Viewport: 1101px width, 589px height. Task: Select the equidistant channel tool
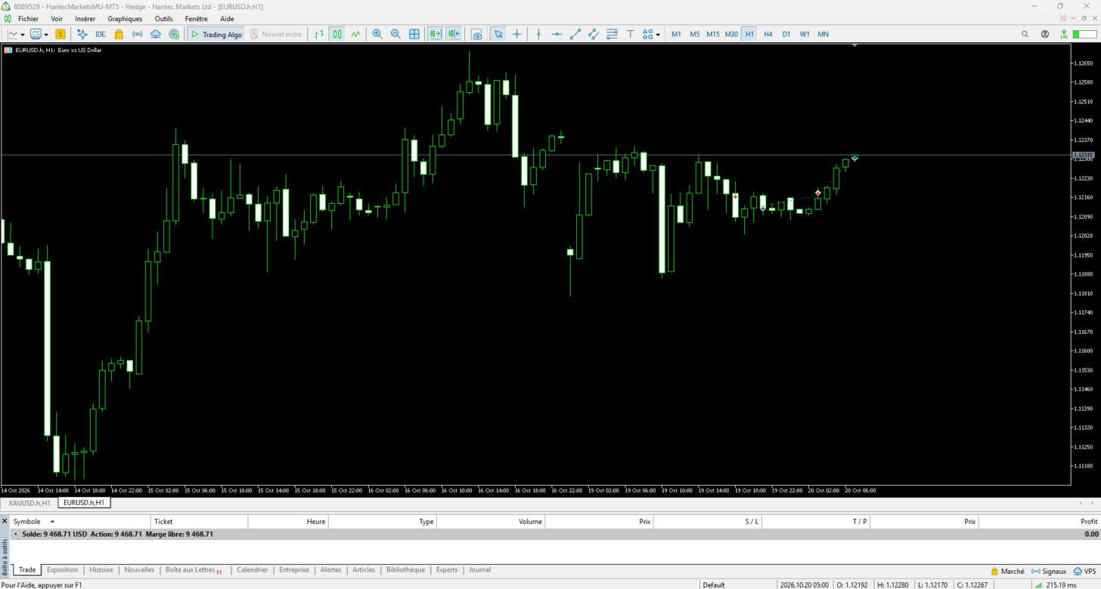tap(594, 34)
